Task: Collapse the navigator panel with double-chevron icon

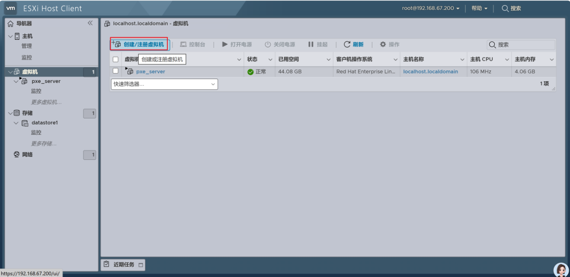Action: pyautogui.click(x=90, y=23)
